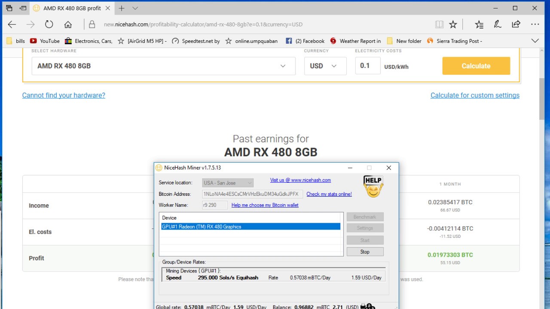Screen dimensions: 550x309
Task: Expand the favorites bar overflow chevron
Action: click(x=535, y=41)
